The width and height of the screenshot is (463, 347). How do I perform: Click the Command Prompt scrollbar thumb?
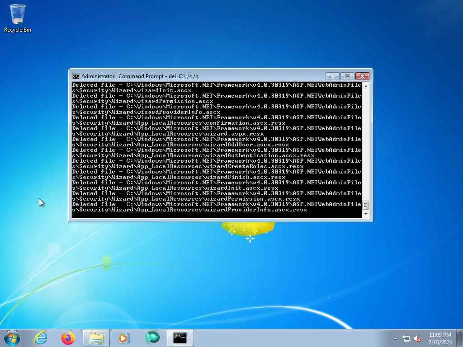pos(366,205)
